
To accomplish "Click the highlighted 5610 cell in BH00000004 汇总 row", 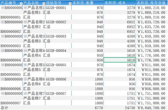I will pos(120,60).
